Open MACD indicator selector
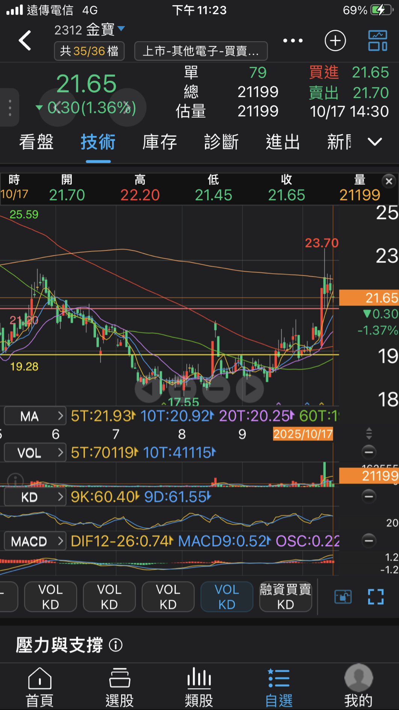Viewport: 399px width, 710px height. tap(35, 541)
